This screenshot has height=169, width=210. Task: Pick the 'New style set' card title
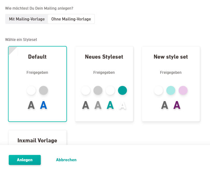(171, 57)
